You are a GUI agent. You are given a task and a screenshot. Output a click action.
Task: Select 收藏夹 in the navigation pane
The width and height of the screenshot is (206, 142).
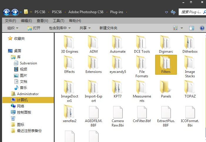click(19, 38)
